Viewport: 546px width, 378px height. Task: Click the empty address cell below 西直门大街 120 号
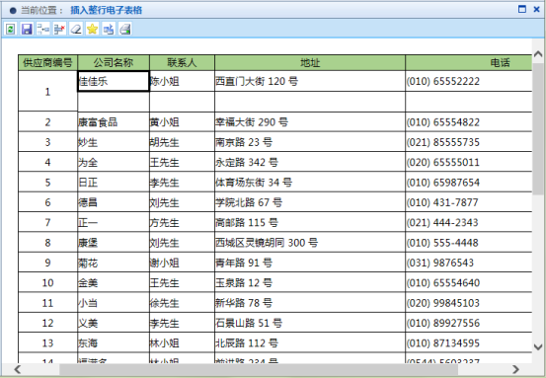coord(310,102)
